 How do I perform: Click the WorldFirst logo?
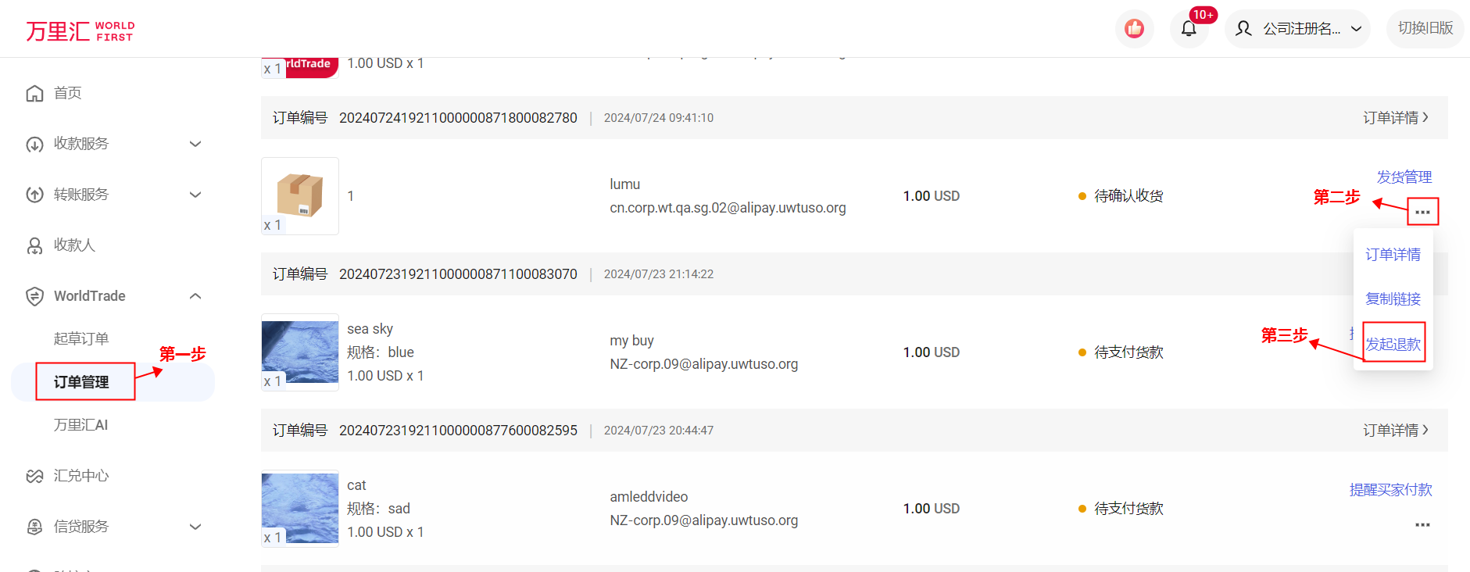(x=80, y=30)
